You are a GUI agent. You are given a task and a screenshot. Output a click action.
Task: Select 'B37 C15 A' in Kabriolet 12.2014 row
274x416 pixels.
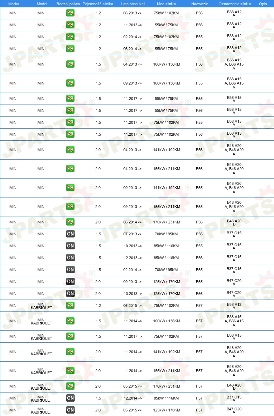pos(234,398)
